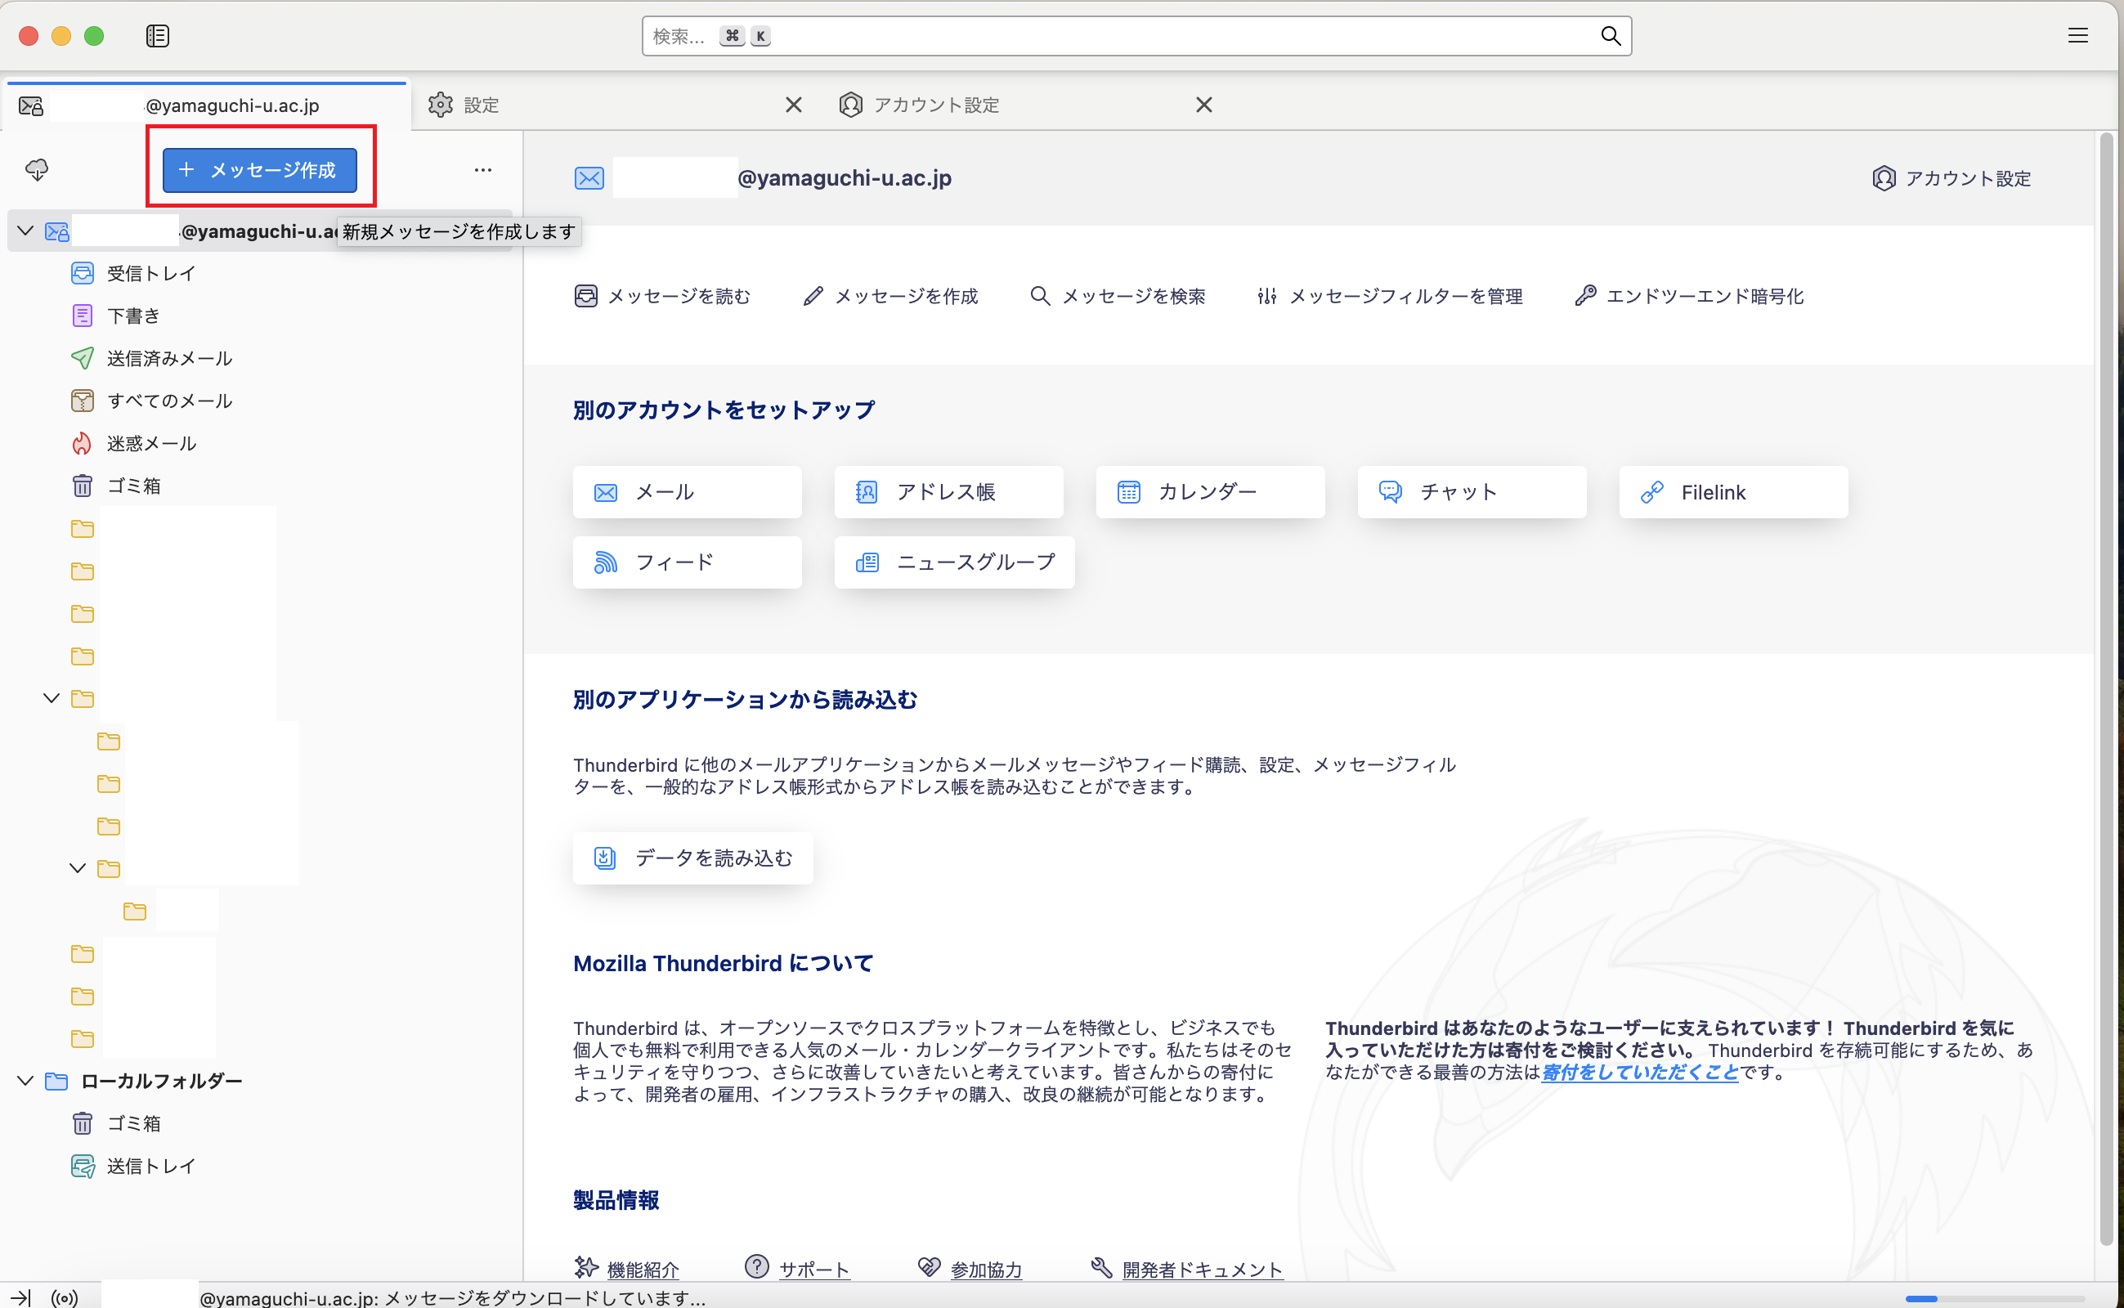Set up a チャット account

click(1472, 492)
